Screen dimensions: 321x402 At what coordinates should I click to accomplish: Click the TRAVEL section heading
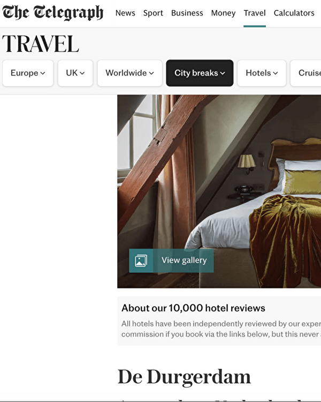point(41,44)
